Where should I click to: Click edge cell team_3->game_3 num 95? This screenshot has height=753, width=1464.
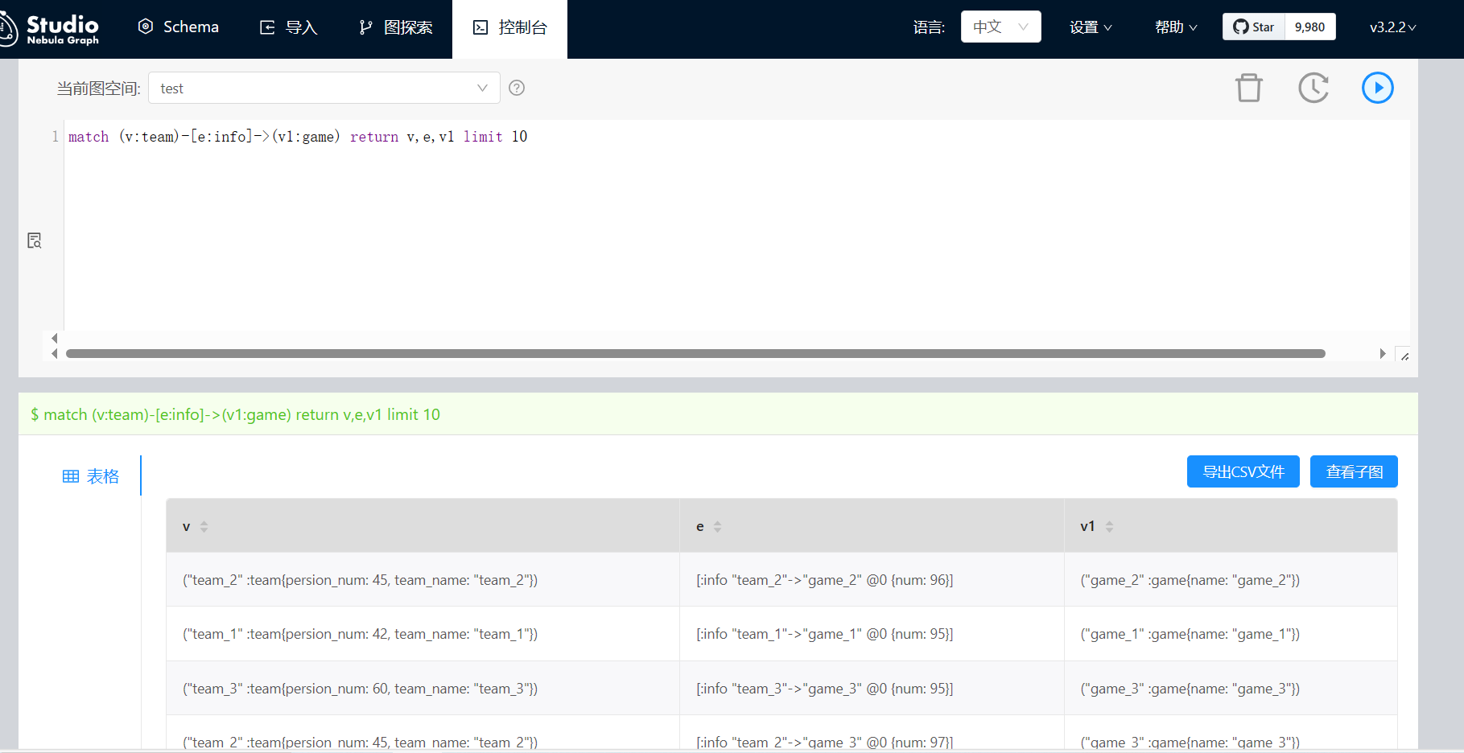872,689
